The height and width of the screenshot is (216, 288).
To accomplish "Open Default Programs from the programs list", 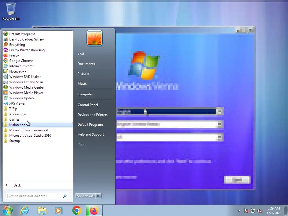I will coord(38,34).
